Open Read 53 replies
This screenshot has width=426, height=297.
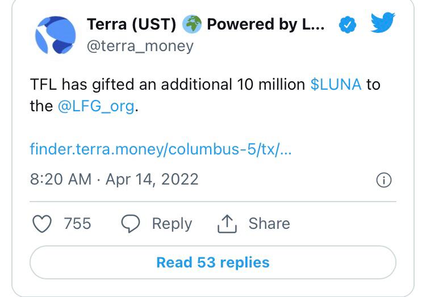coord(213,262)
